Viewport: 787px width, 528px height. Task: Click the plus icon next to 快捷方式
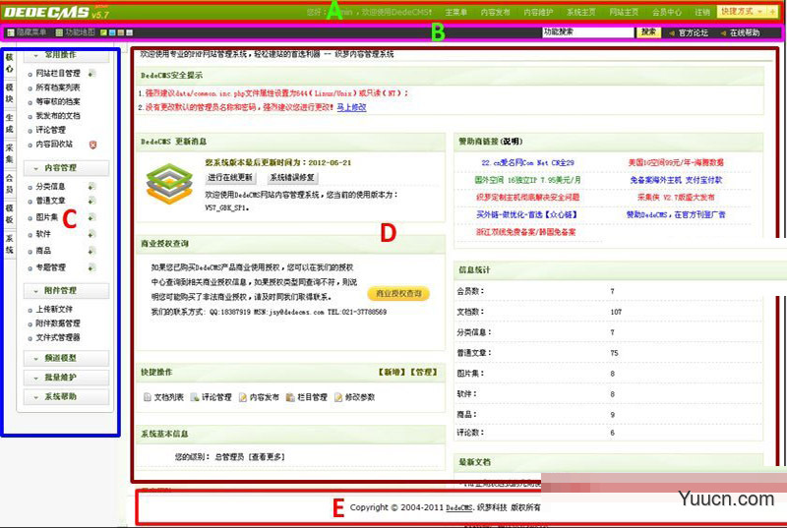pyautogui.click(x=772, y=12)
